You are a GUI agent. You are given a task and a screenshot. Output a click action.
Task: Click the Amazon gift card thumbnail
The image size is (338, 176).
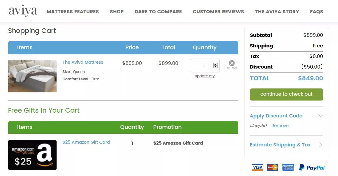[x=32, y=155]
